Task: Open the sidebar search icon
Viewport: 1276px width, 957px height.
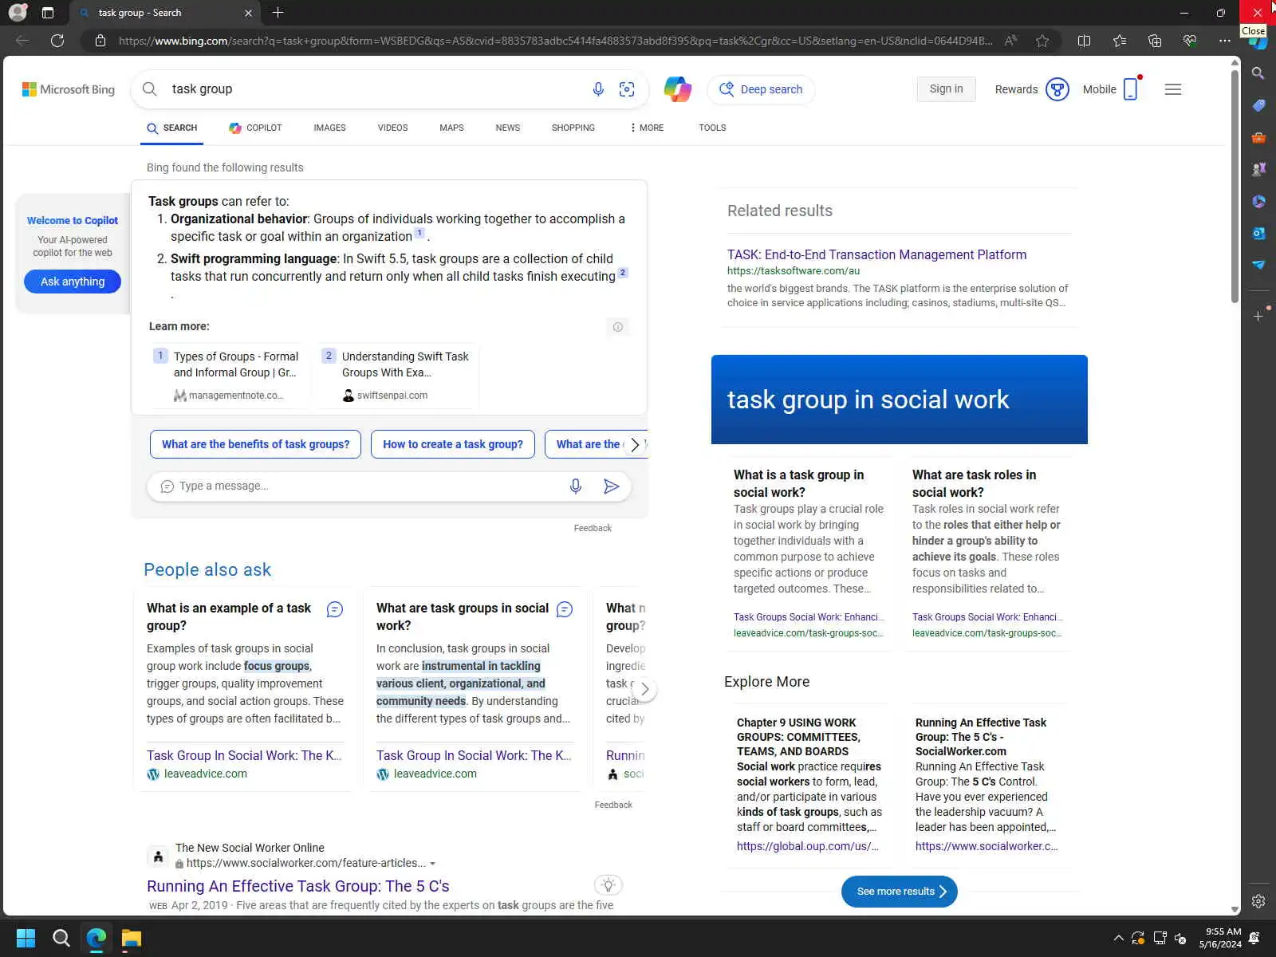Action: 1258,73
